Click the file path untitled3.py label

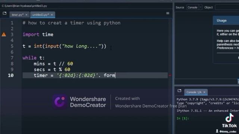click(24, 6)
